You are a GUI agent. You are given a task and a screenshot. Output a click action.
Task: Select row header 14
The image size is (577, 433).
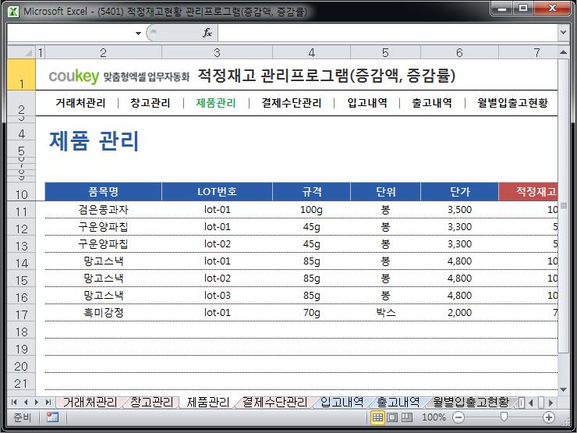click(x=21, y=263)
